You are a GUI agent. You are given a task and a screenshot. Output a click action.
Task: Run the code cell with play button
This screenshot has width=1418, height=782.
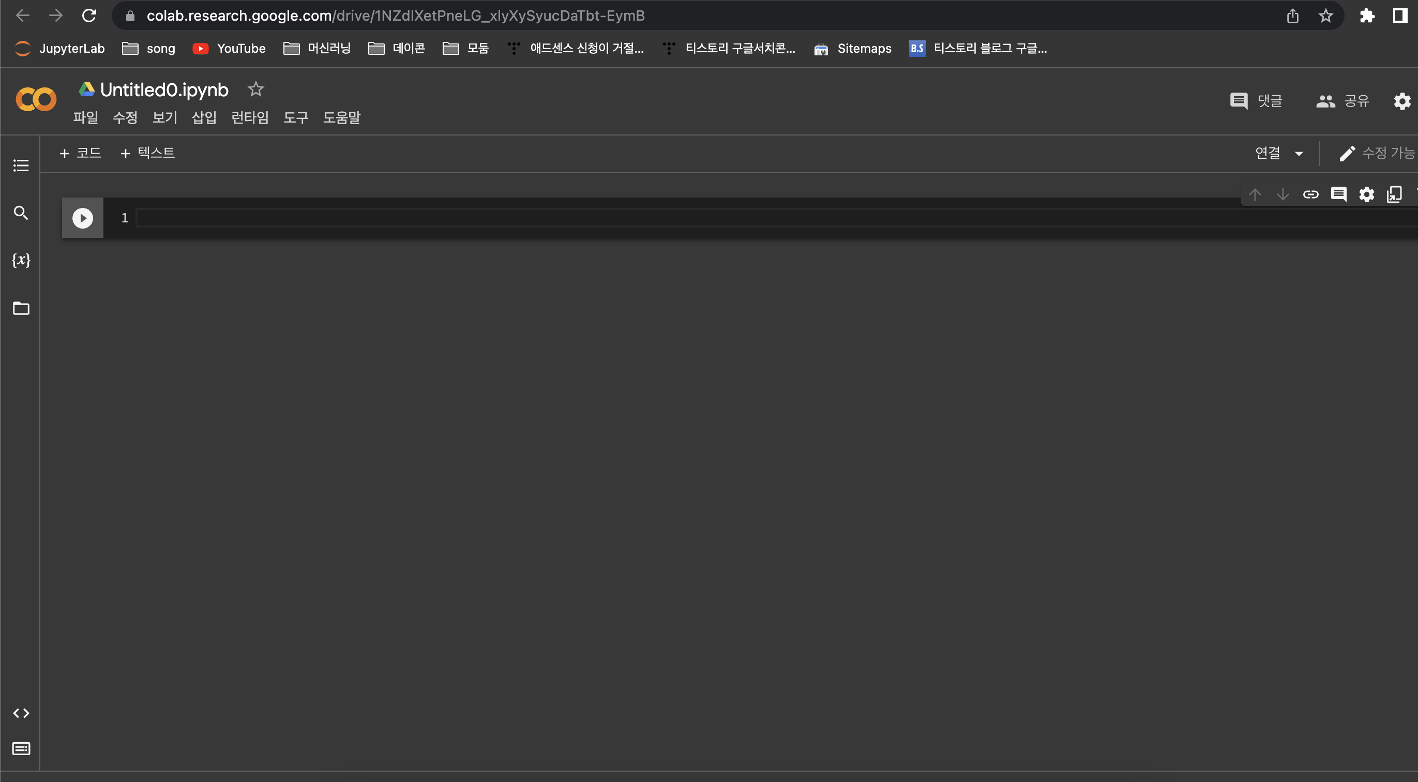83,218
